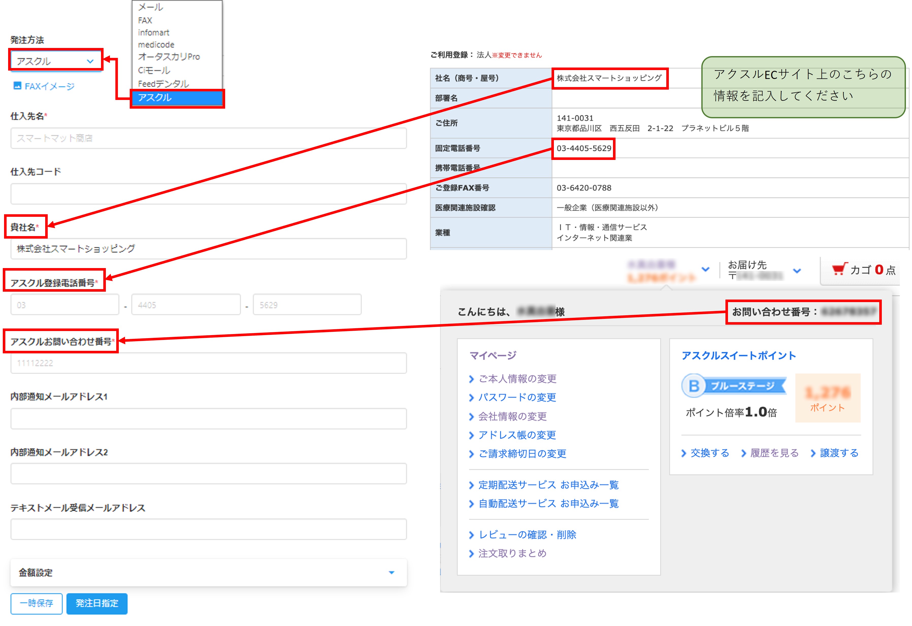Click the アスクルスイートポイント heading
Viewport: 912px width, 626px height.
pos(739,355)
